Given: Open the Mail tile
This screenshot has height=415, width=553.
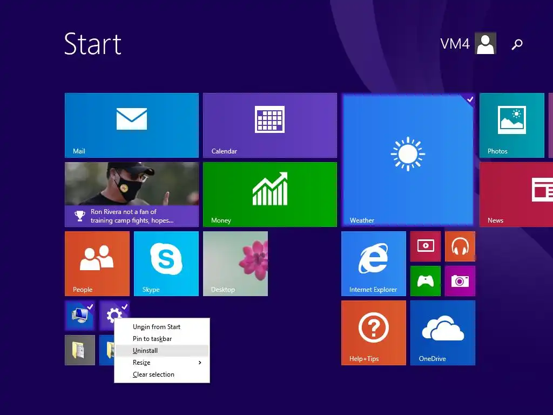Looking at the screenshot, I should pyautogui.click(x=132, y=125).
